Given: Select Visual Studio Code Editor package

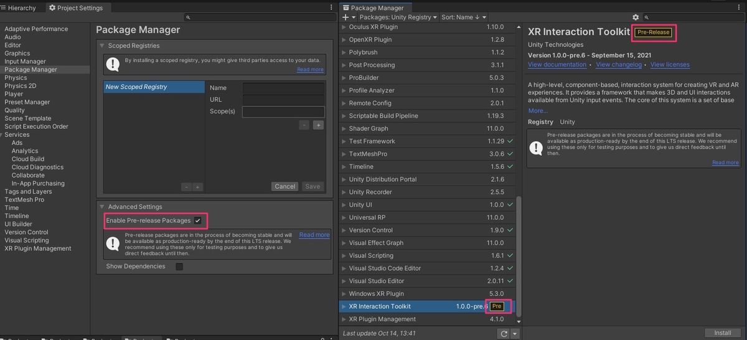Looking at the screenshot, I should [427, 268].
